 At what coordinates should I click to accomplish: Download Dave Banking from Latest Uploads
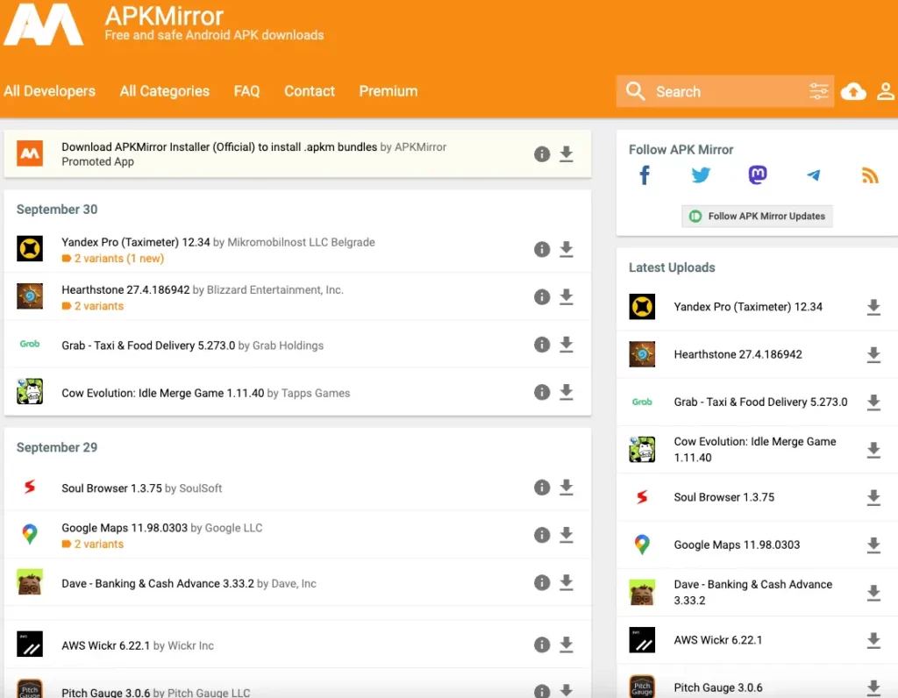pos(873,592)
